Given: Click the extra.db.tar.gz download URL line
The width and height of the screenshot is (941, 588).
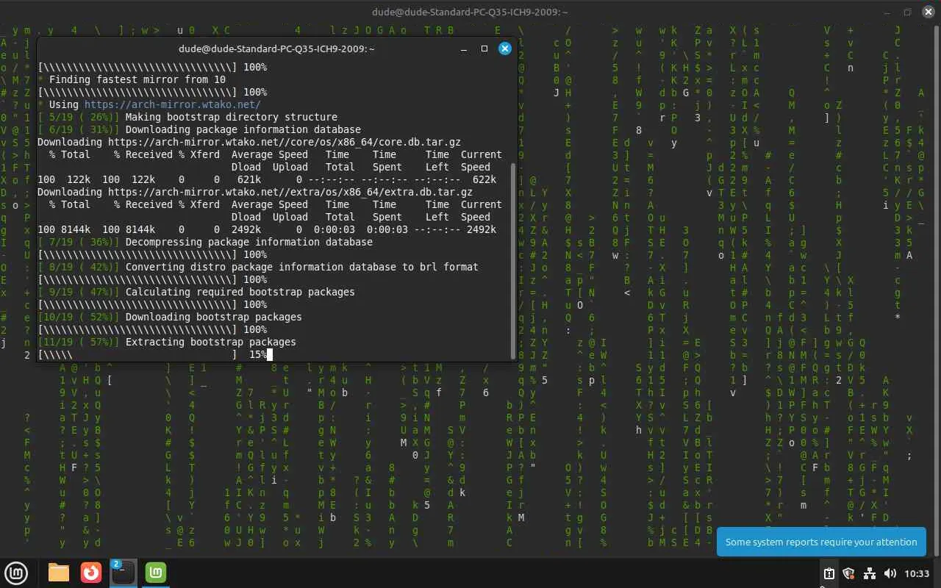Looking at the screenshot, I should click(255, 192).
